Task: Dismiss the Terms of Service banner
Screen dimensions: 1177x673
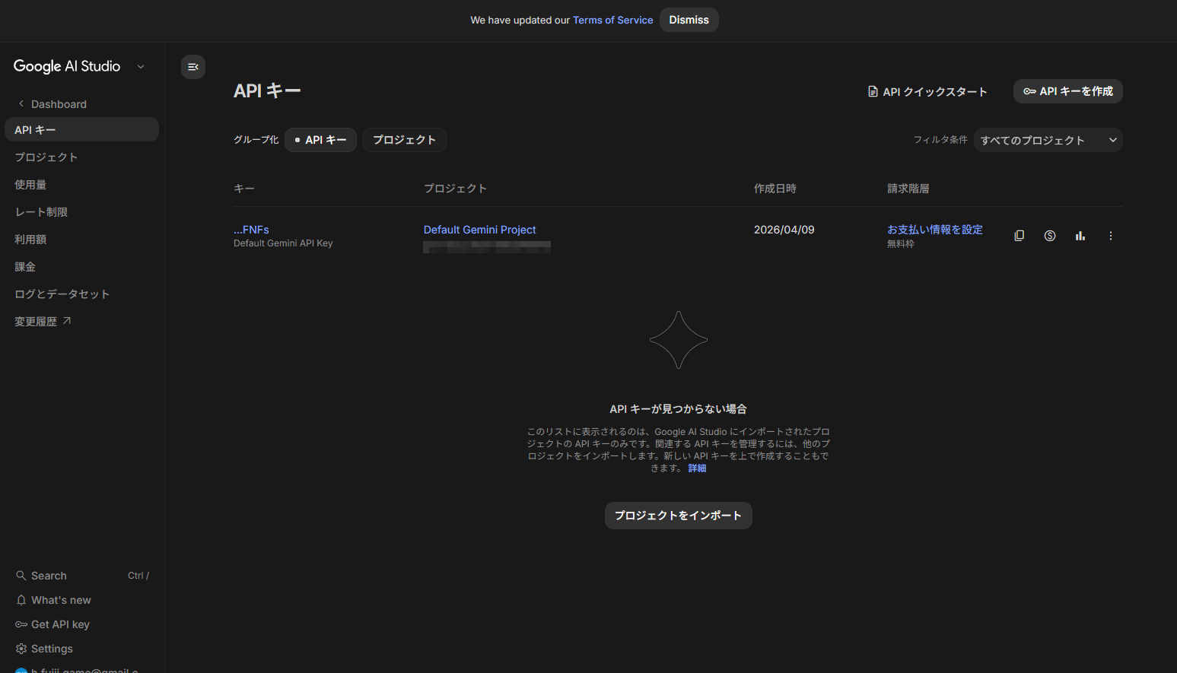Action: click(689, 20)
